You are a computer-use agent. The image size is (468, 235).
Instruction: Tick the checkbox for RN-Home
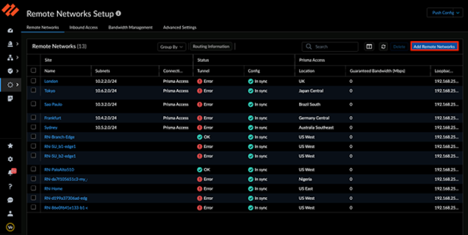tap(33, 188)
